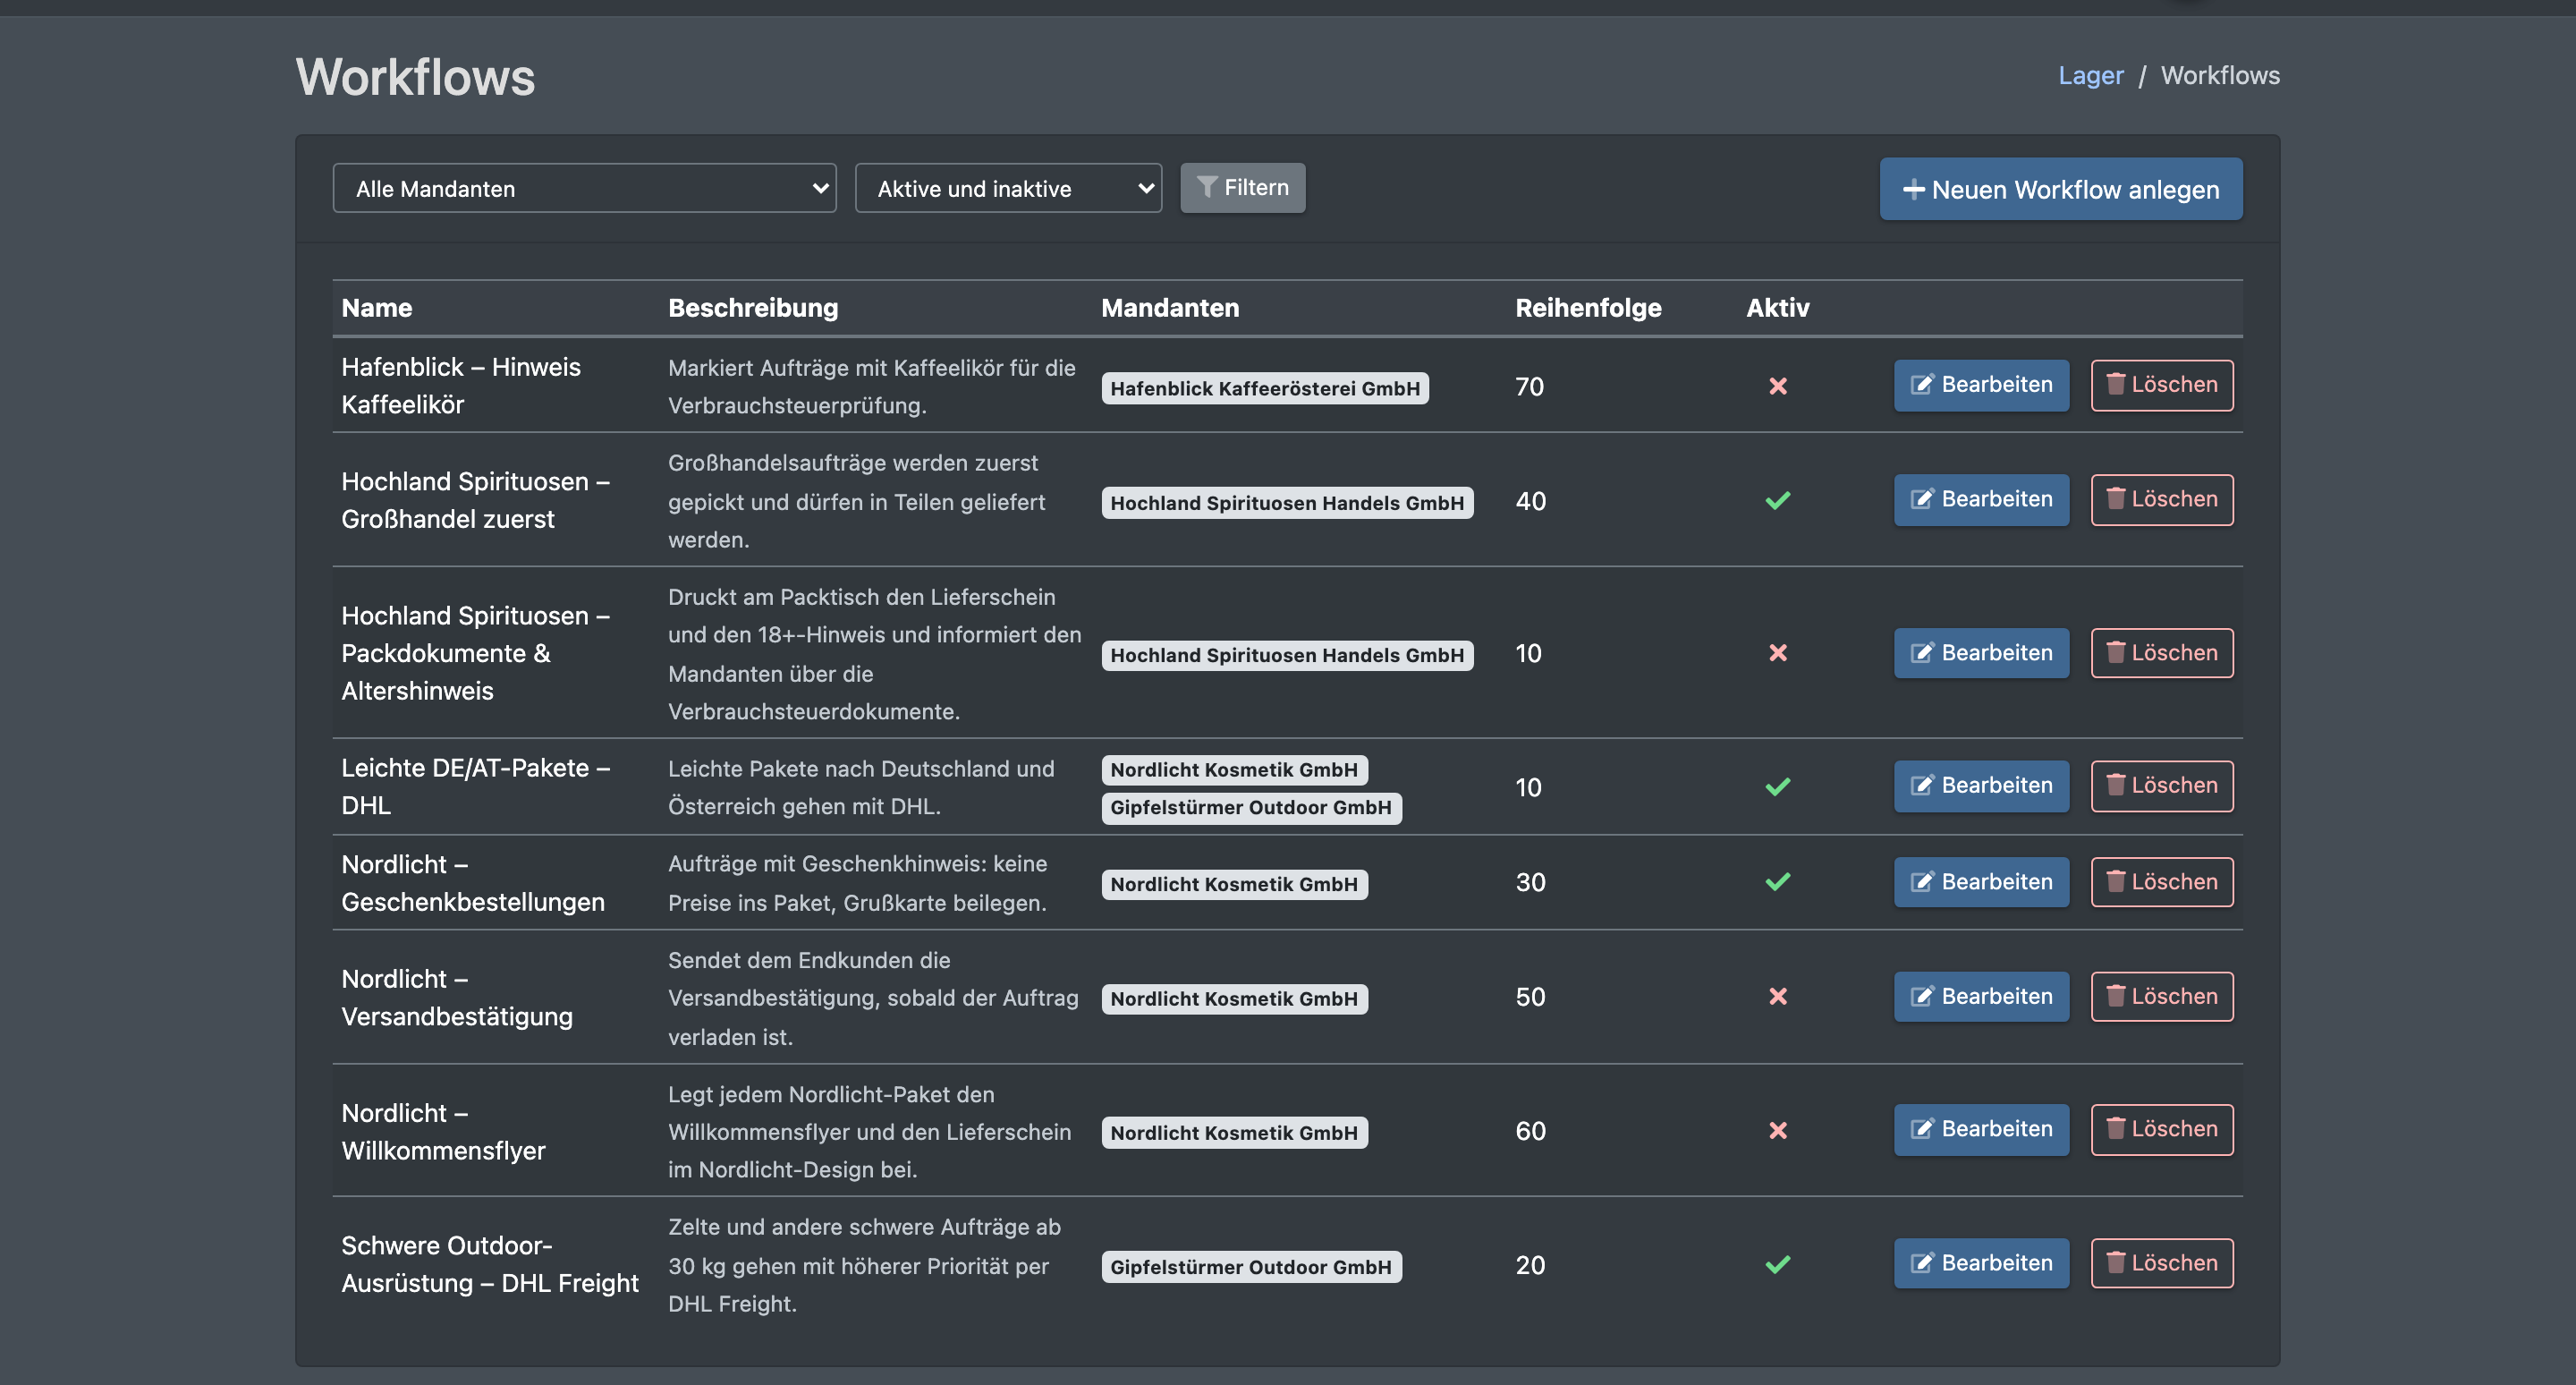Delete Schwere Outdoor-Ausrüstung – DHL Freight

click(x=2161, y=1263)
